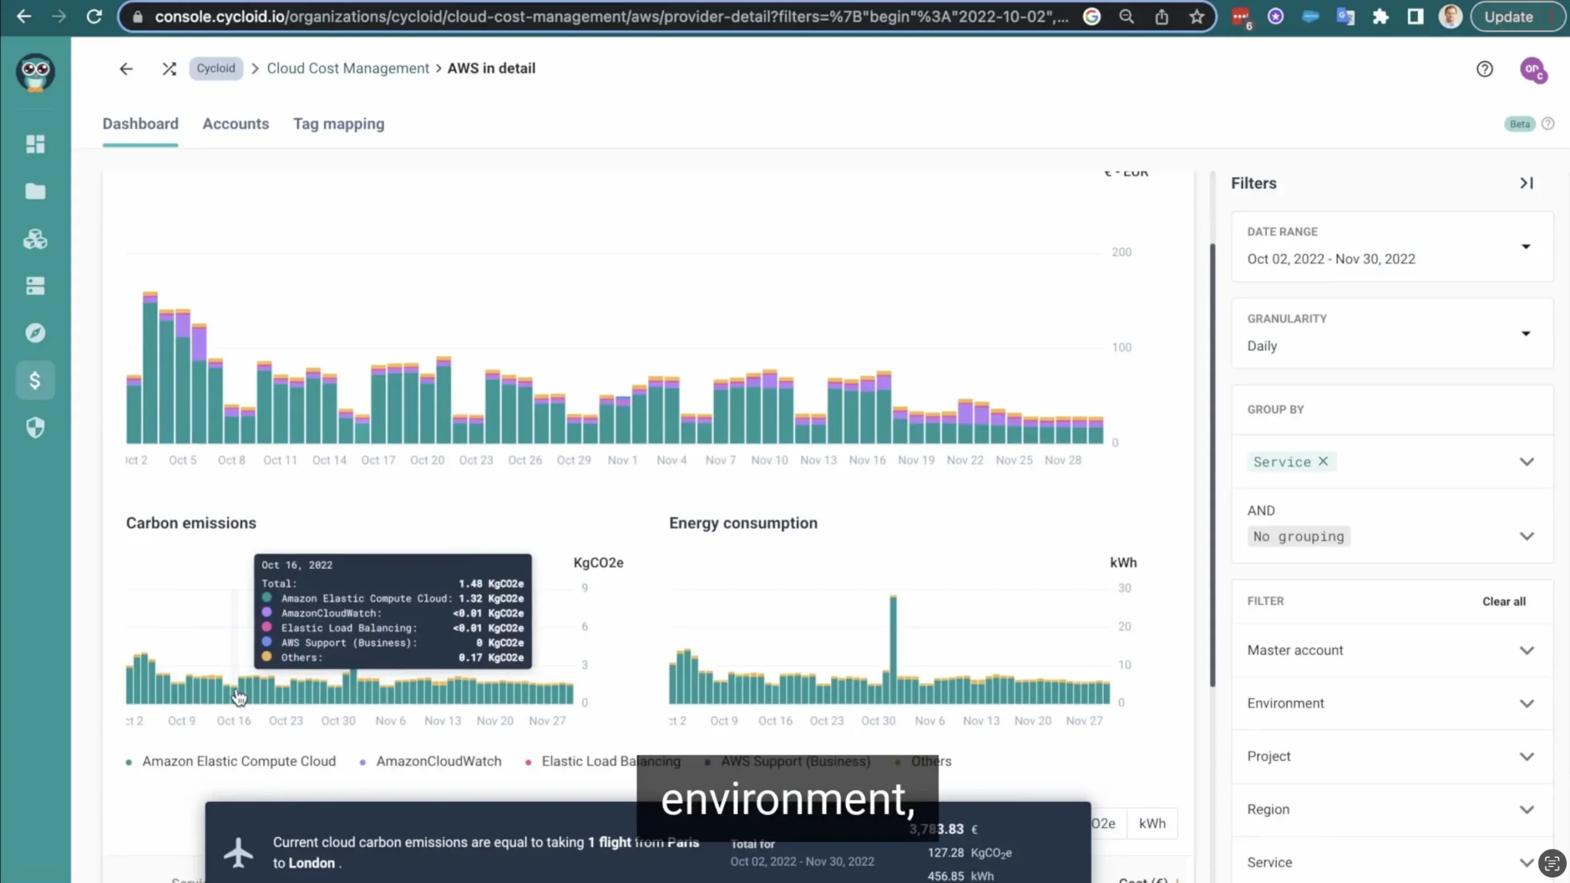Open Cloud Cost Management breadcrumb link
This screenshot has width=1570, height=883.
click(348, 69)
